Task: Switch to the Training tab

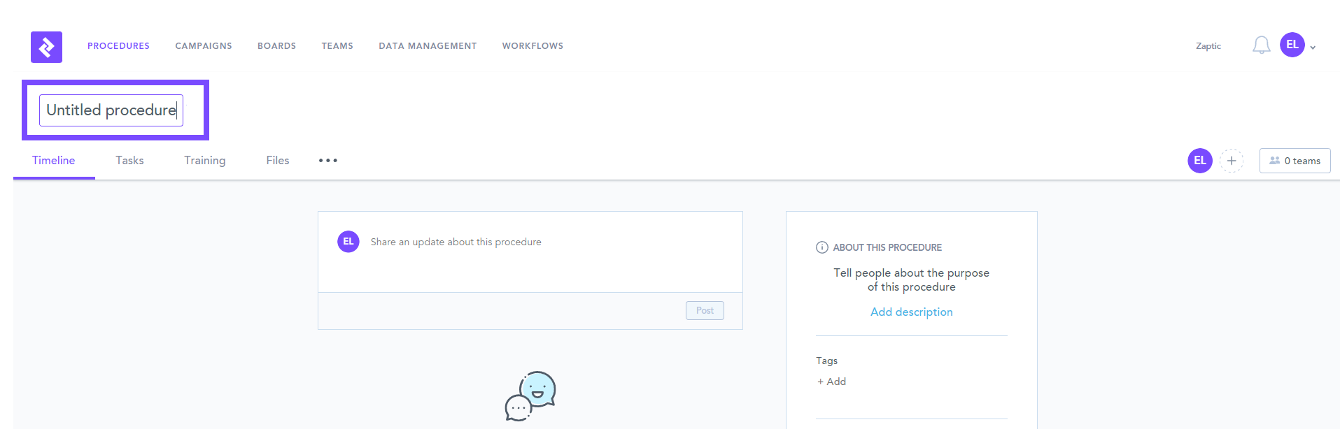Action: 204,161
